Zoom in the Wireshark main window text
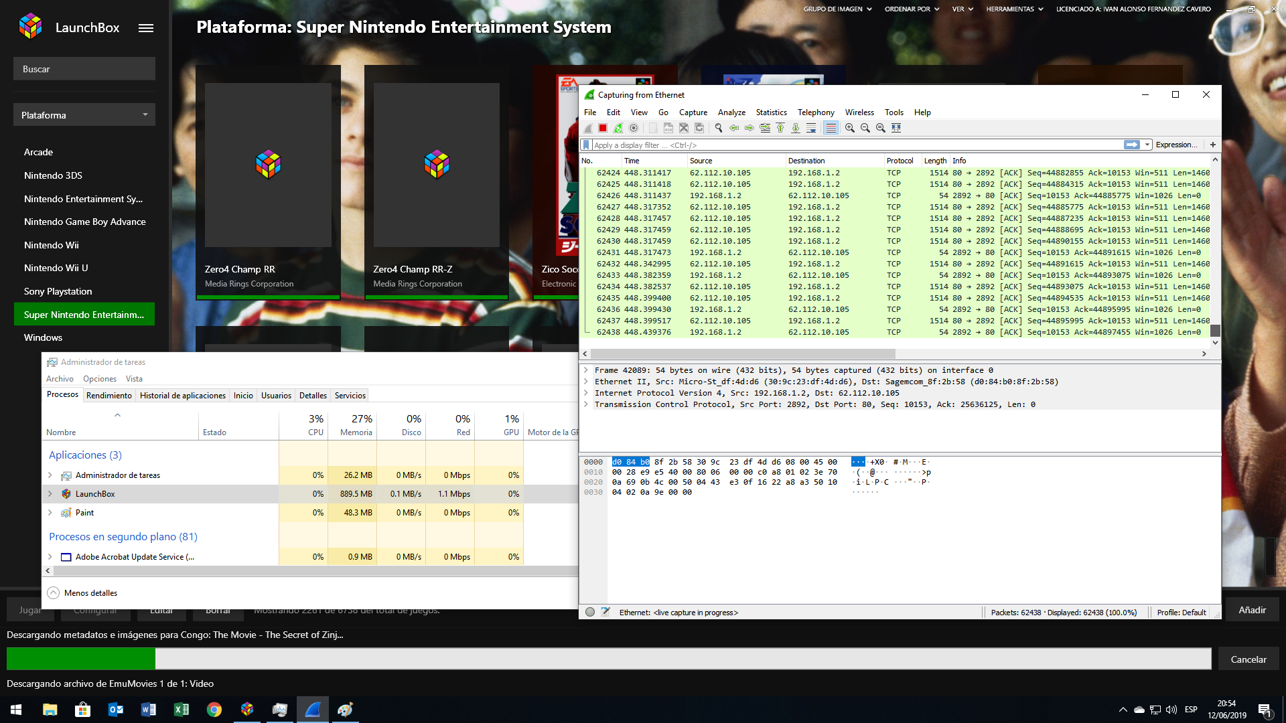 click(x=850, y=128)
